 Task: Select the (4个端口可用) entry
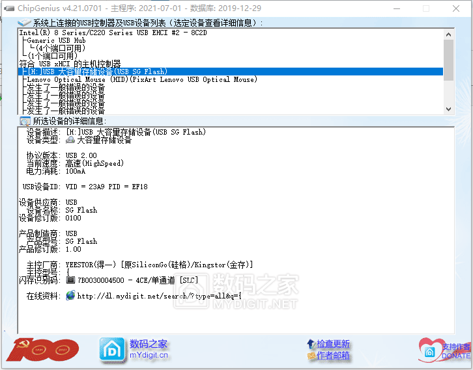click(x=61, y=48)
